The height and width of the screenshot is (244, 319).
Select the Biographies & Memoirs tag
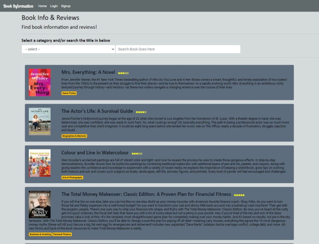74,136
